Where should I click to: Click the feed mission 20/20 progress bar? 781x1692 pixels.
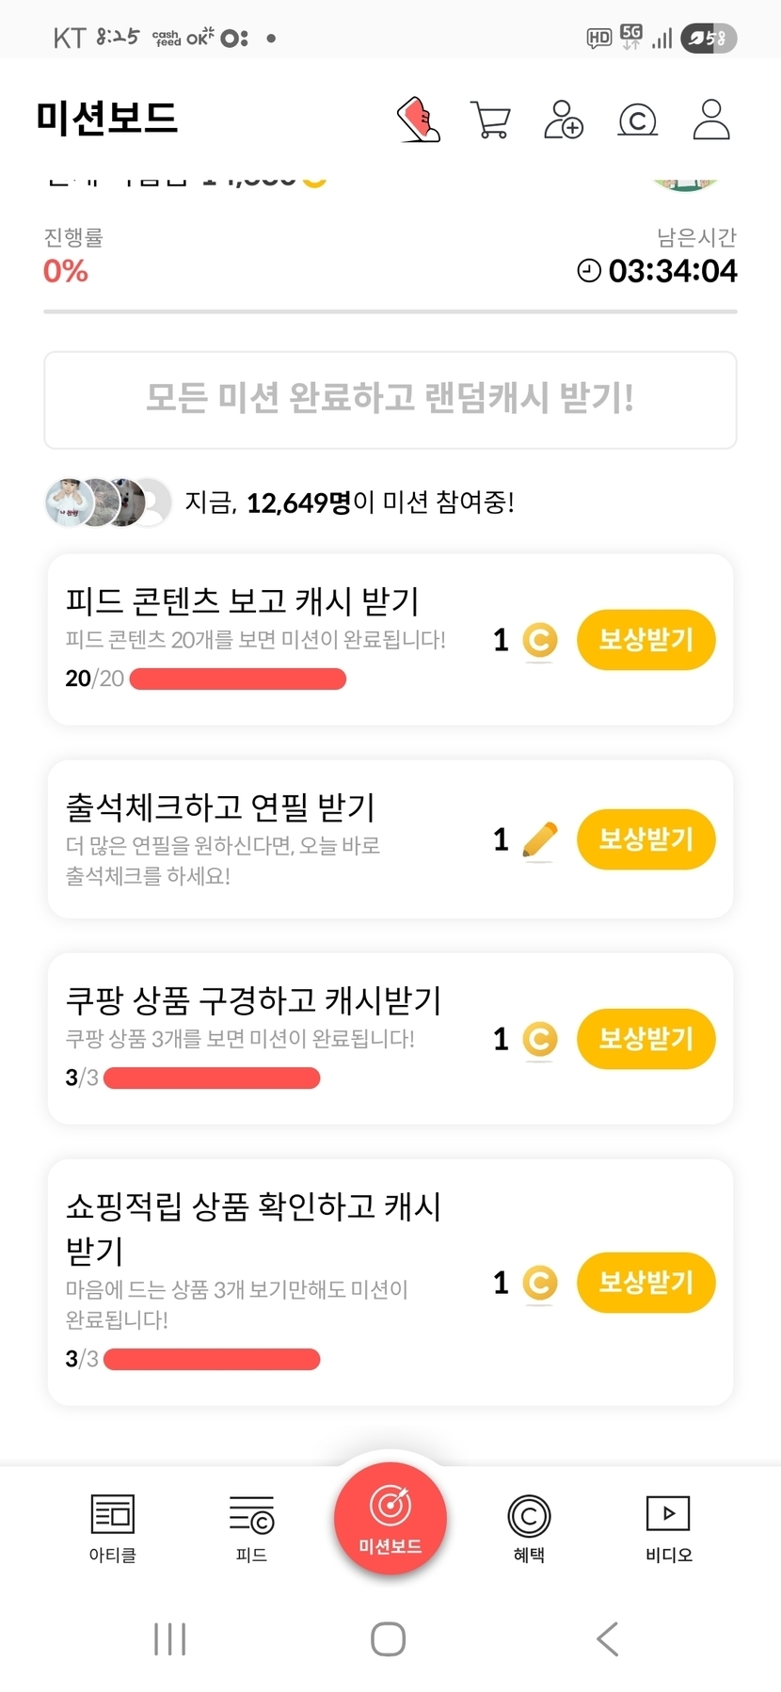click(x=237, y=679)
